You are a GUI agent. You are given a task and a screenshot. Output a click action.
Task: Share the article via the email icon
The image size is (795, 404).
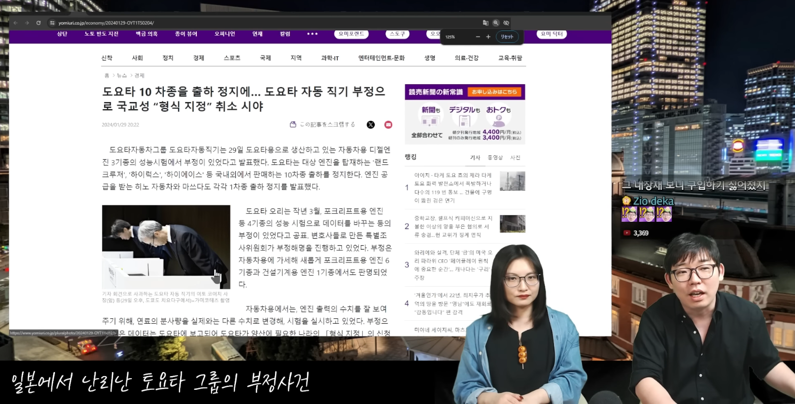pos(388,124)
